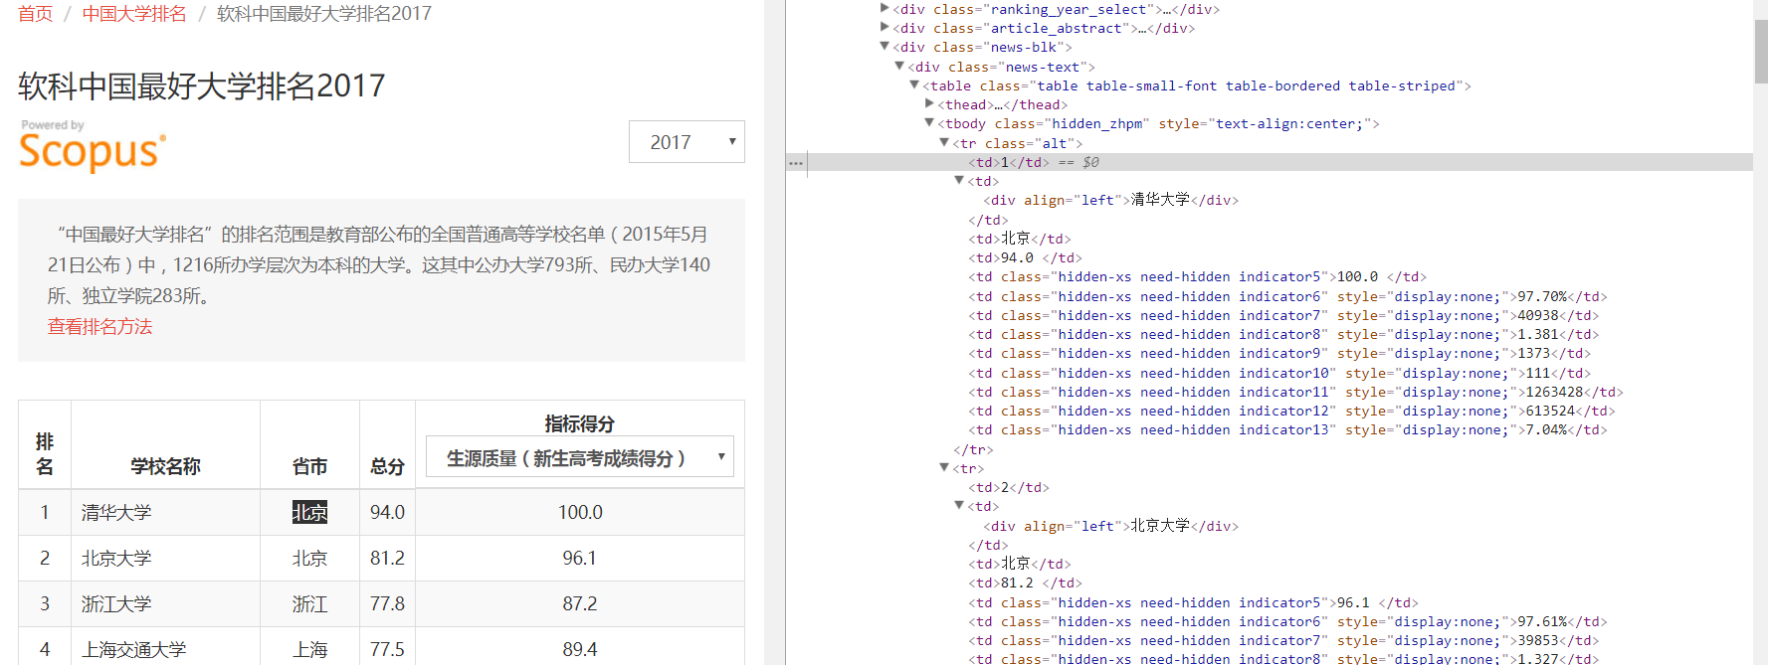Expand the thead element node
This screenshot has height=665, width=1768.
(x=929, y=104)
